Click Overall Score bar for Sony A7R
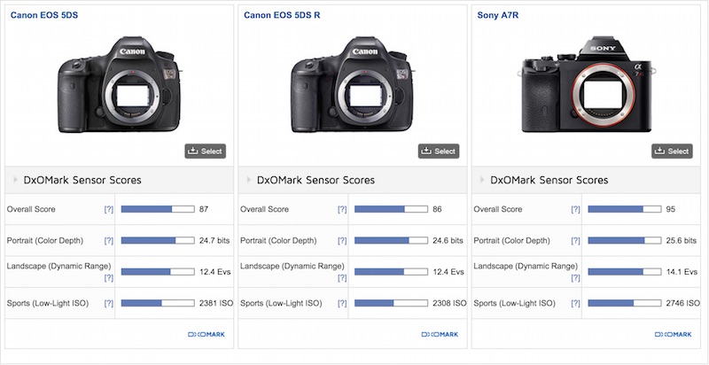The height and width of the screenshot is (365, 709). (x=625, y=209)
